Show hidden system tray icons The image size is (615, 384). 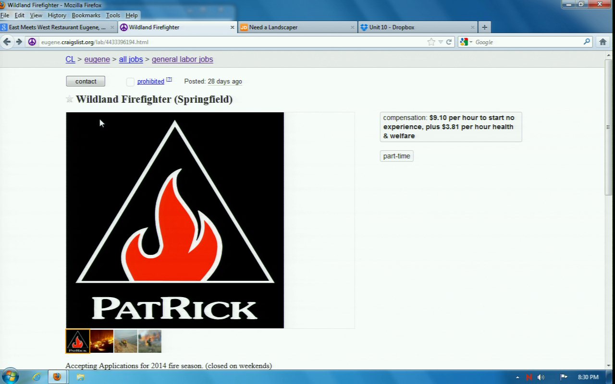click(517, 377)
